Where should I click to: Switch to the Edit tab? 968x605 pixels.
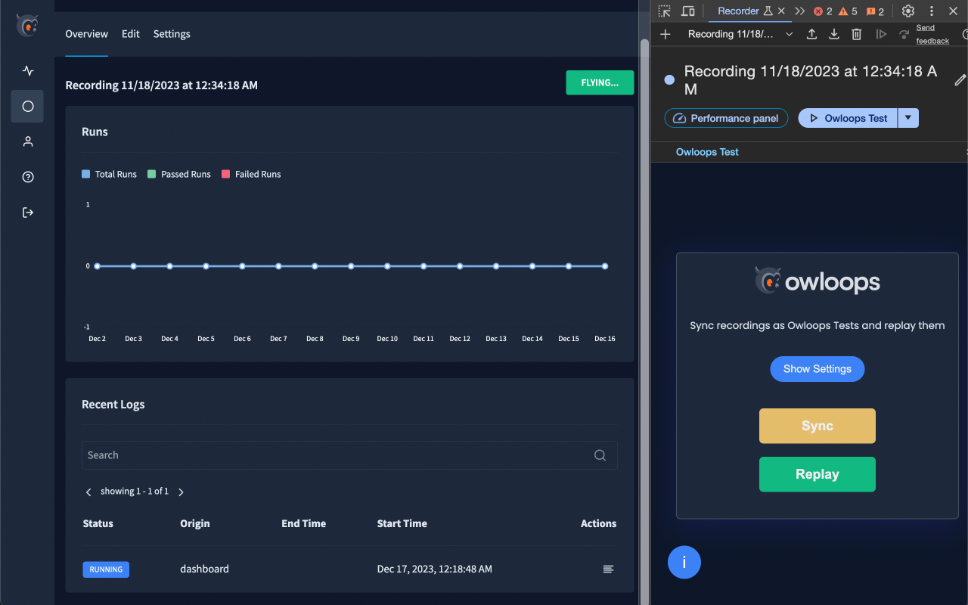pos(131,34)
